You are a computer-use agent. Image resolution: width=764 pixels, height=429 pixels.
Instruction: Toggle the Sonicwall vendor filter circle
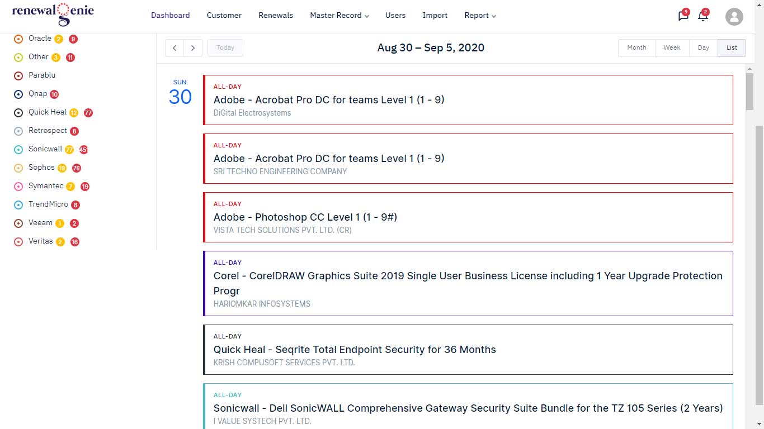(18, 150)
